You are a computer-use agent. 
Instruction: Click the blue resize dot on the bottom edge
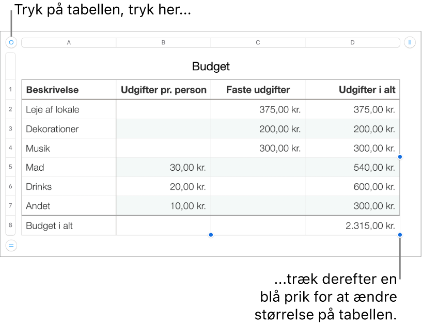[x=211, y=235]
